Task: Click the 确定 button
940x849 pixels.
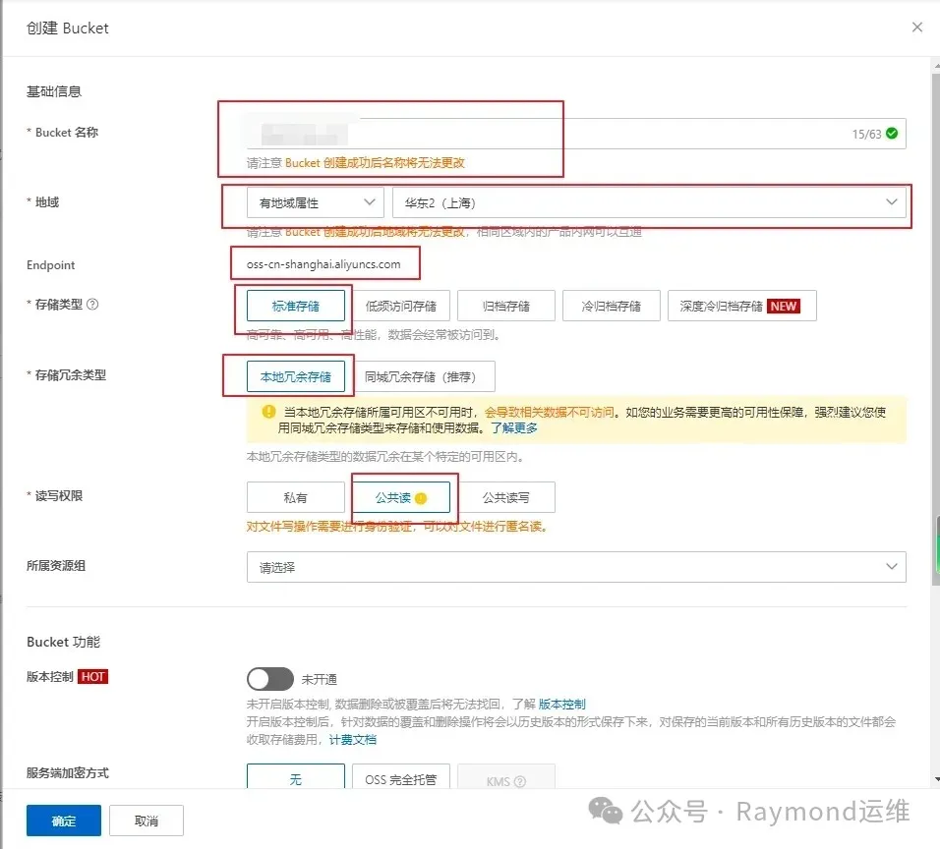Action: [x=64, y=821]
